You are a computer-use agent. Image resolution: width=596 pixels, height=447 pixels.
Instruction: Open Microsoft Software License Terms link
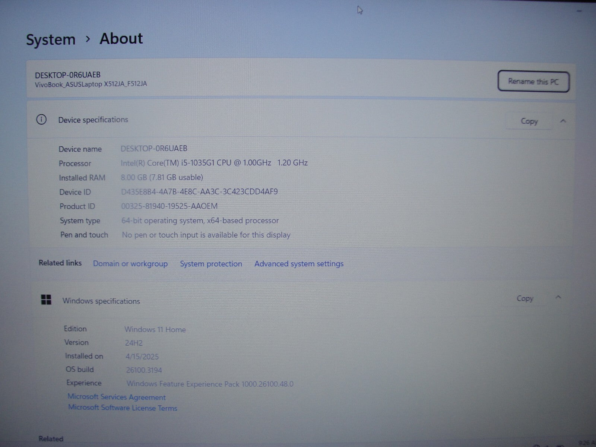tap(123, 408)
